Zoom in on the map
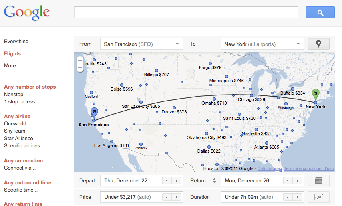Image resolution: width=342 pixels, height=206 pixels. pos(80,61)
